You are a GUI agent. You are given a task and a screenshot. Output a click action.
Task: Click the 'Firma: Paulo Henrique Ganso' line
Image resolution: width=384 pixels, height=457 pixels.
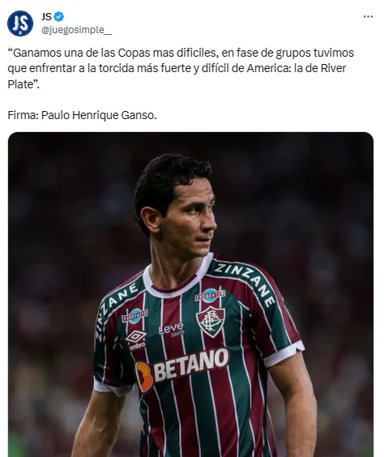click(82, 115)
